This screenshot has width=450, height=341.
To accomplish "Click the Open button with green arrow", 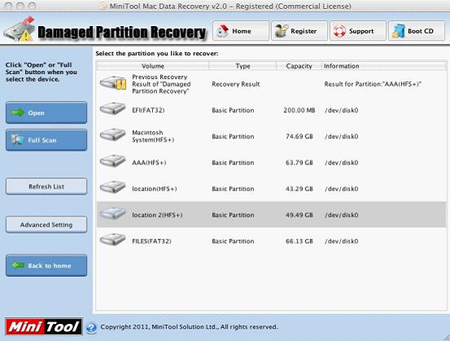I will [46, 112].
